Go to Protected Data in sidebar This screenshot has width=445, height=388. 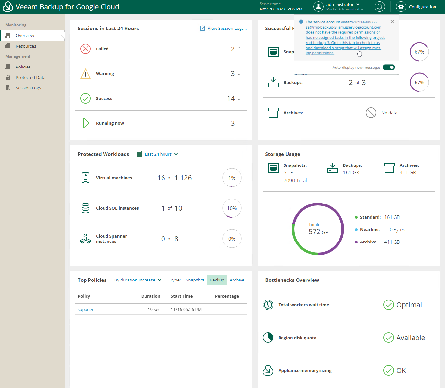point(30,77)
